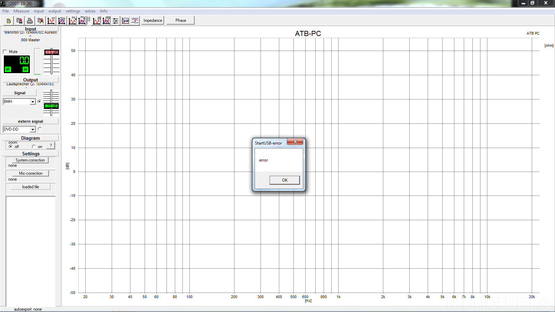Screen dimensions: 555x312
Task: Open the BMH signal dropdown
Action: [x=33, y=102]
